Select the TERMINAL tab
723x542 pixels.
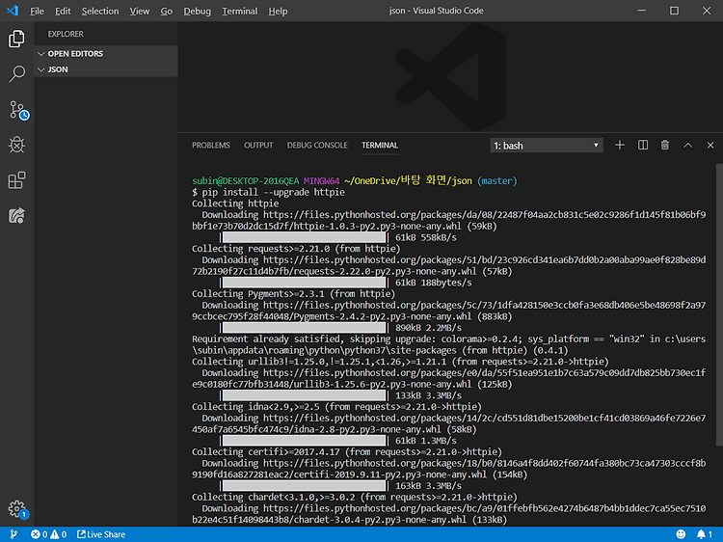(x=380, y=146)
